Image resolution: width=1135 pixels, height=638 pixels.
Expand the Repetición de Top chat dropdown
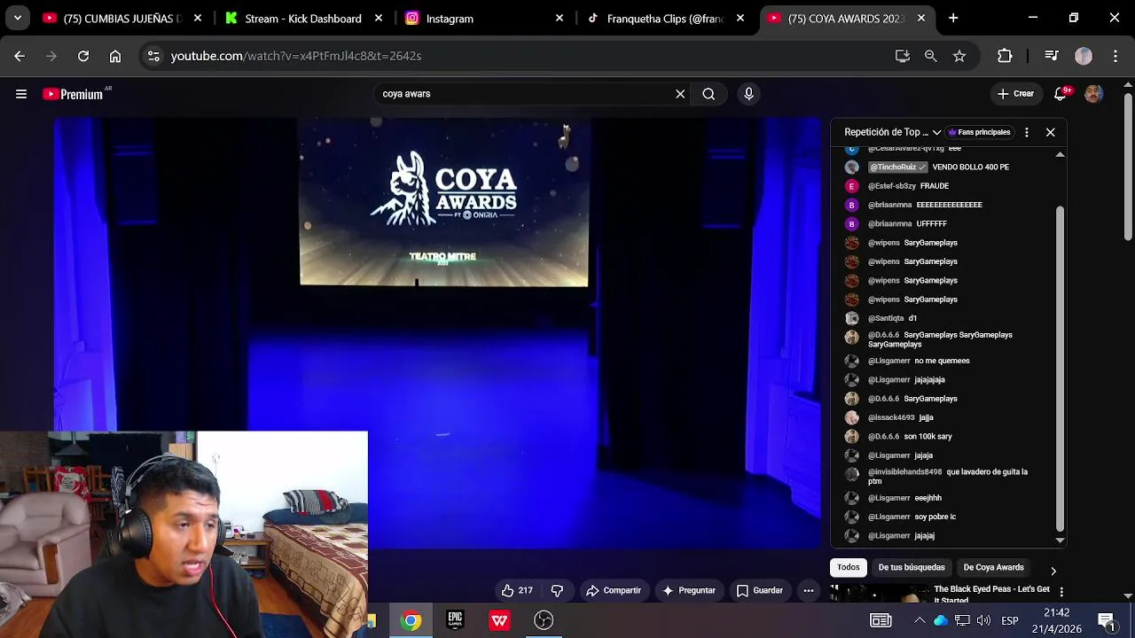[x=893, y=132]
